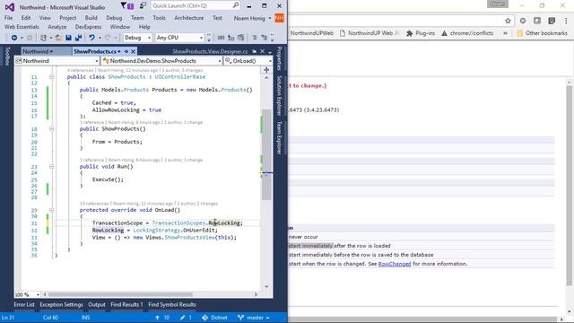Screen dimensions: 574x323
Task: Open the Architecture menu
Action: (189, 18)
